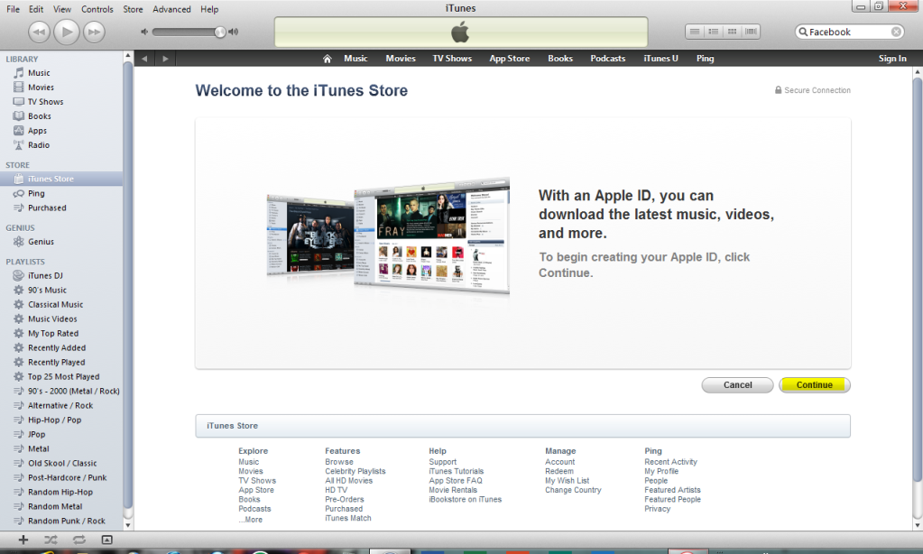This screenshot has width=923, height=554.
Task: Open the Top 25 Most Played playlist
Action: (61, 376)
